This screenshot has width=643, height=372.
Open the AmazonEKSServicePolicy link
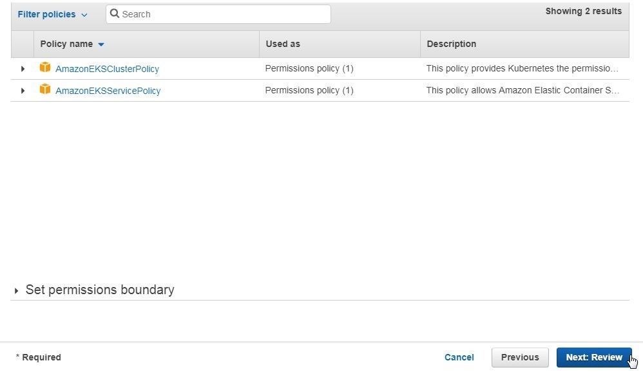click(x=108, y=91)
